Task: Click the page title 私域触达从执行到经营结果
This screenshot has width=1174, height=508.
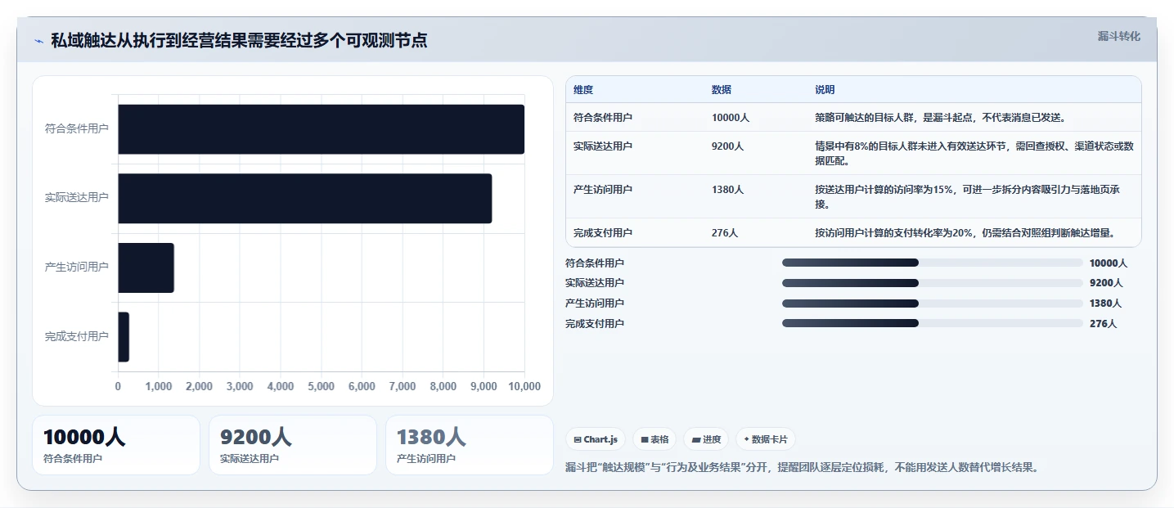Action: point(239,41)
